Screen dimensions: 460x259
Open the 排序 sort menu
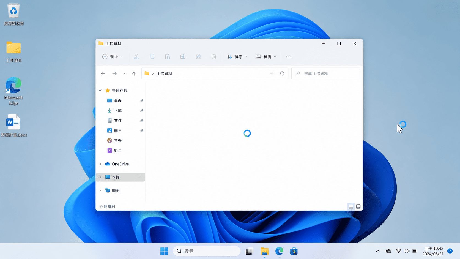(x=237, y=57)
